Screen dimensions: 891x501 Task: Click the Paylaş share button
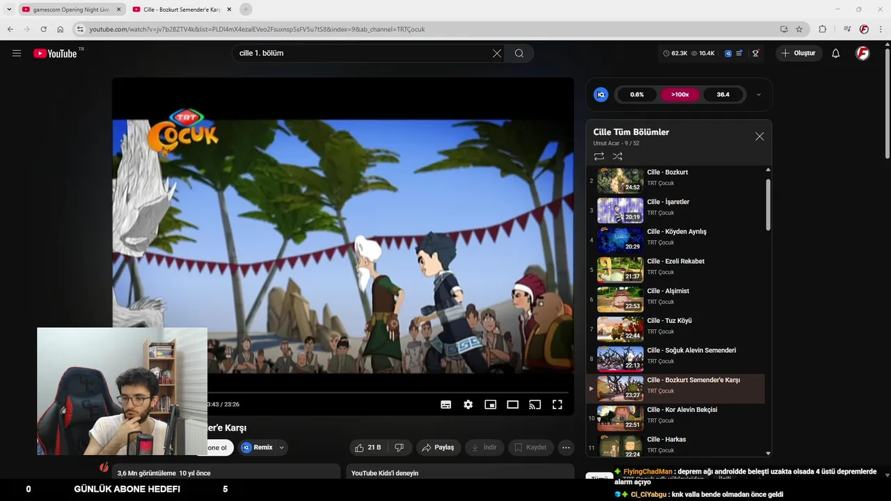tap(439, 447)
